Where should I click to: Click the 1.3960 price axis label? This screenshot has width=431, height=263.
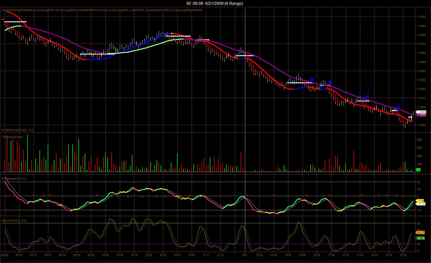421,53
